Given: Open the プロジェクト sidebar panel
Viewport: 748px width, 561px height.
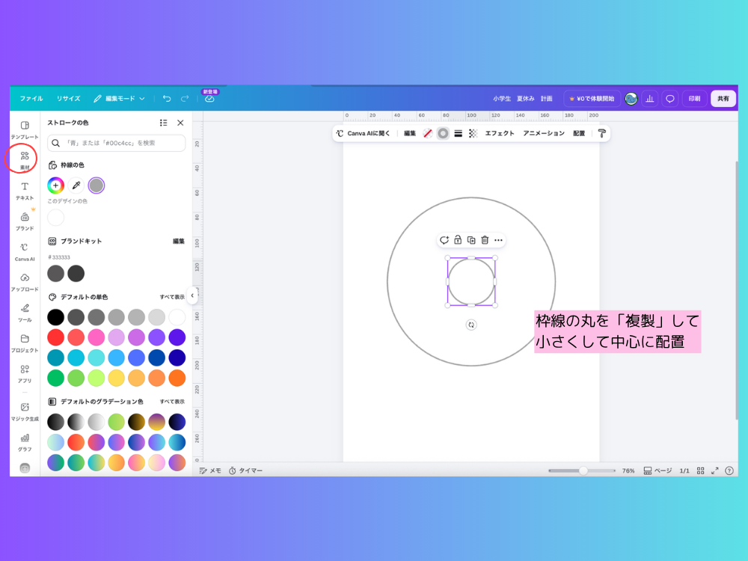Looking at the screenshot, I should point(25,343).
